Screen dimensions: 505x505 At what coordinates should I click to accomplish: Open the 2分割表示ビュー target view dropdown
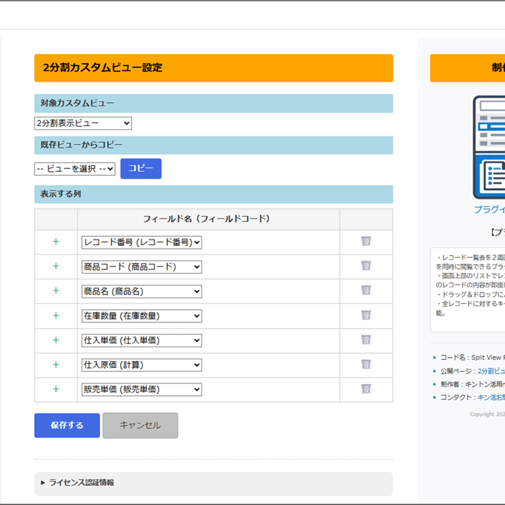pos(83,124)
